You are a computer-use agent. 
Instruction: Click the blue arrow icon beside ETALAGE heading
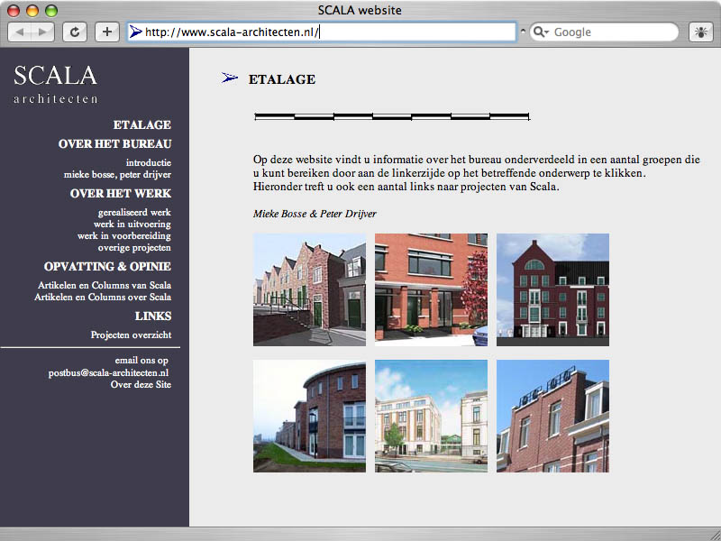click(x=230, y=78)
